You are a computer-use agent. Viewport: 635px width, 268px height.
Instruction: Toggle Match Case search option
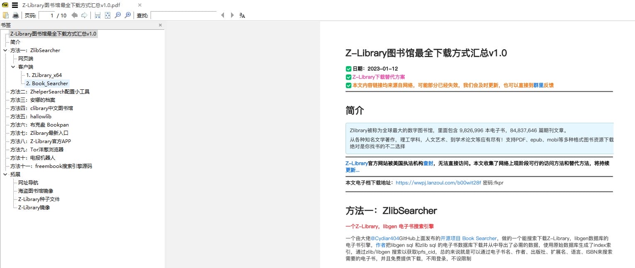242,15
